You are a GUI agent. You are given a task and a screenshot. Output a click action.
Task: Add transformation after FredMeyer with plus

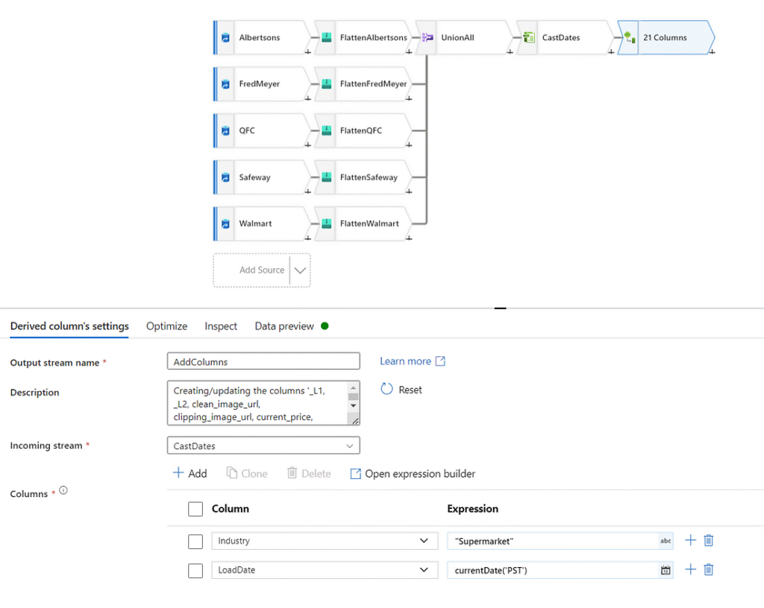point(308,98)
